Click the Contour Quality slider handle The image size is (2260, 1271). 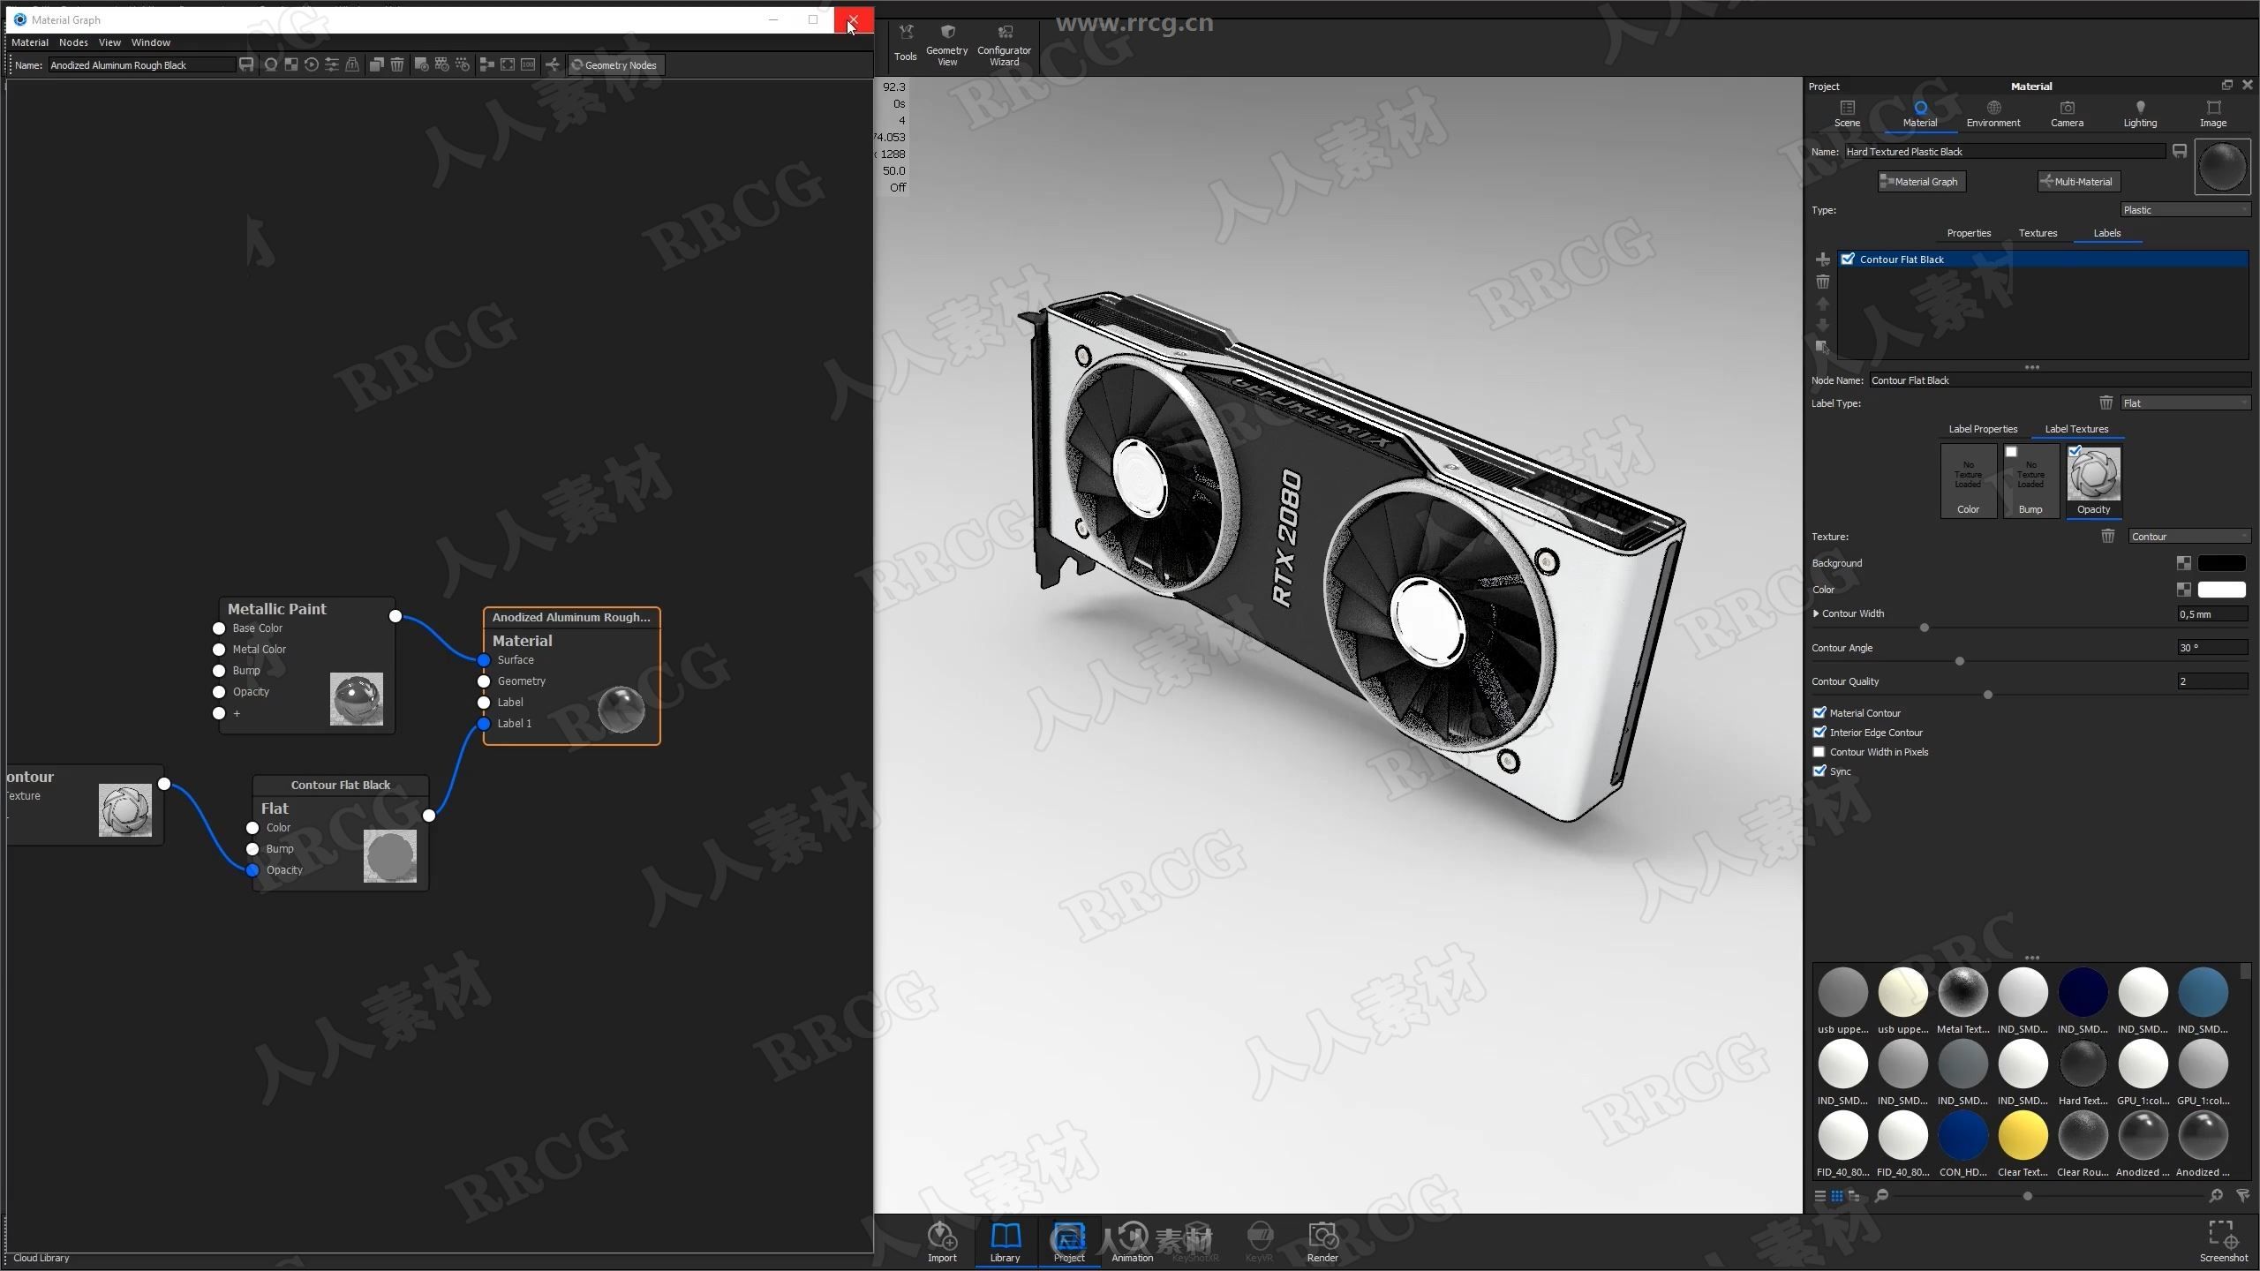coord(1988,695)
